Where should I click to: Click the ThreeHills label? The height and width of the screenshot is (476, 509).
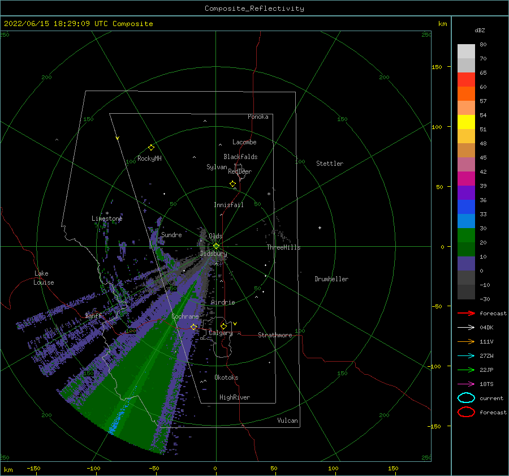click(x=284, y=247)
